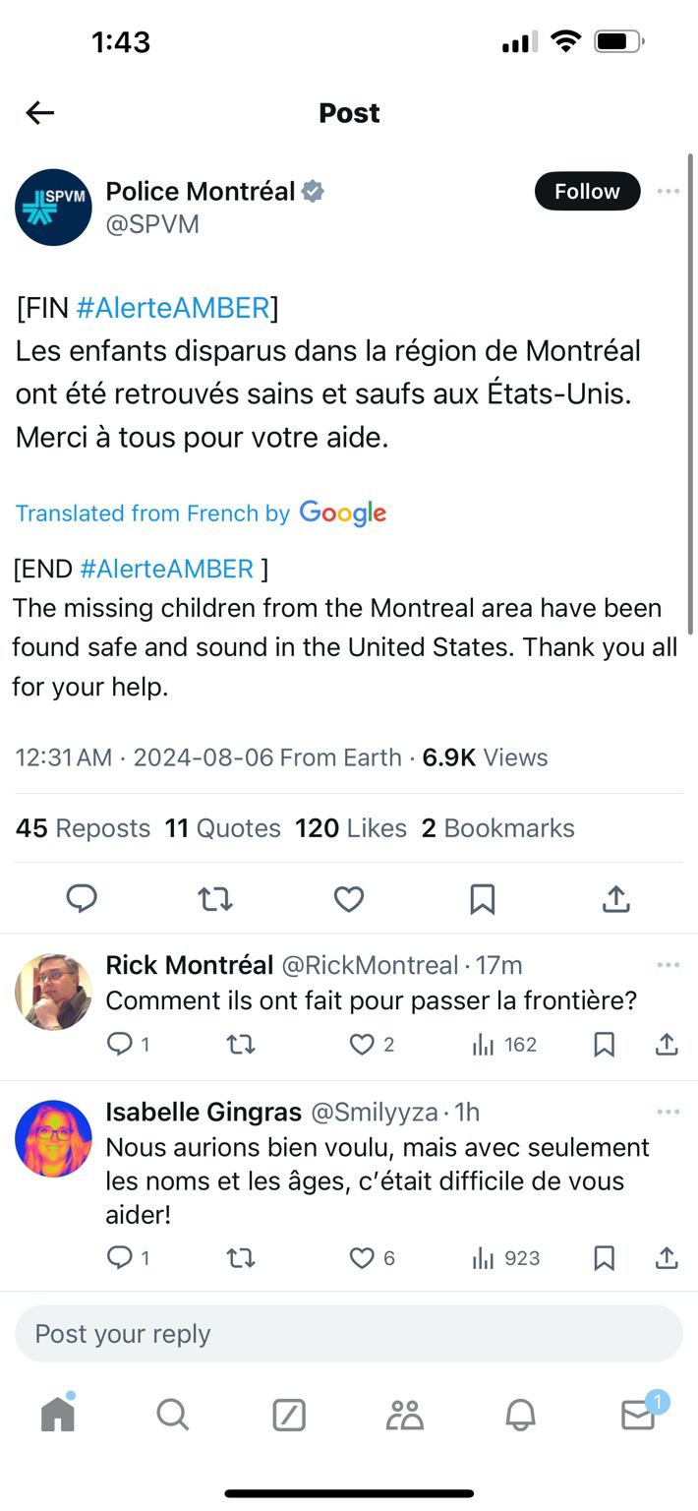Repost the Police Montréal post
This screenshot has width=698, height=1511.
click(215, 898)
